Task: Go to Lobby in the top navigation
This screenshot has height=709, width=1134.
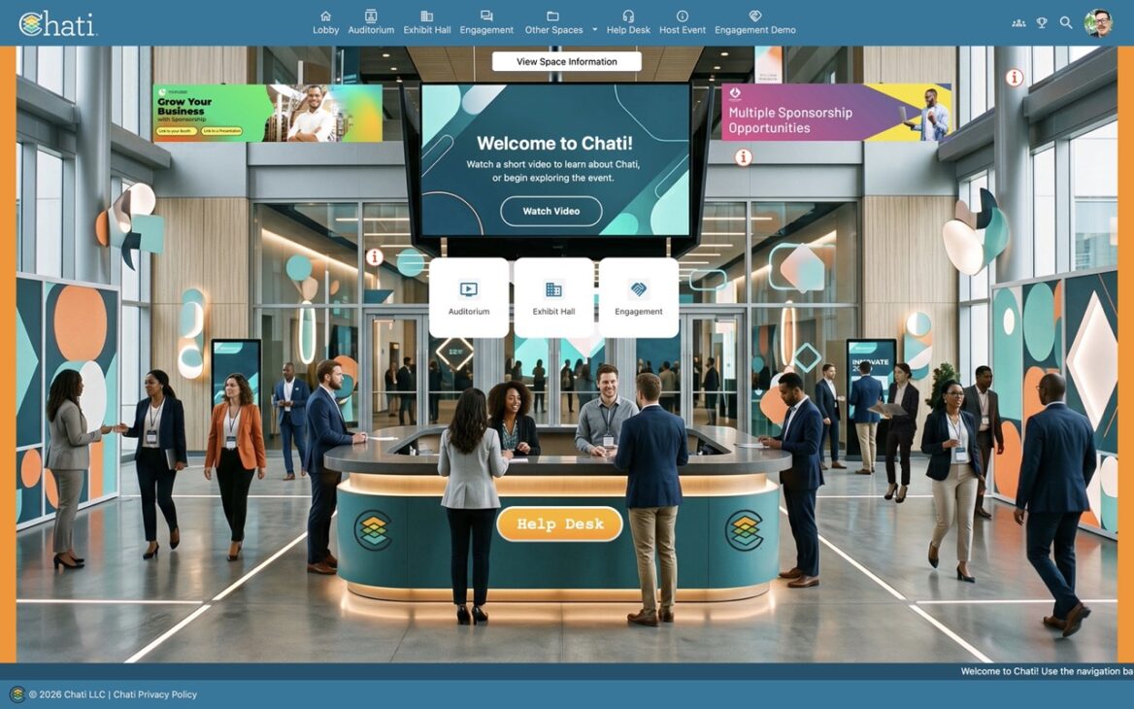Action: pos(325,22)
